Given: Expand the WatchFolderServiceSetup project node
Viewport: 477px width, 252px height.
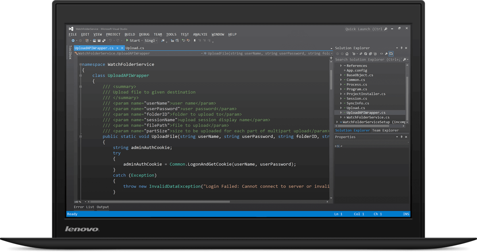Looking at the screenshot, I should 337,122.
